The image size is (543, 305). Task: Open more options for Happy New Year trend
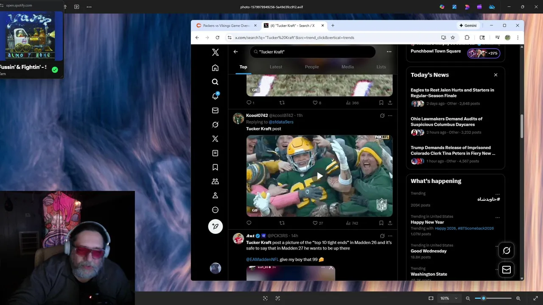click(498, 217)
